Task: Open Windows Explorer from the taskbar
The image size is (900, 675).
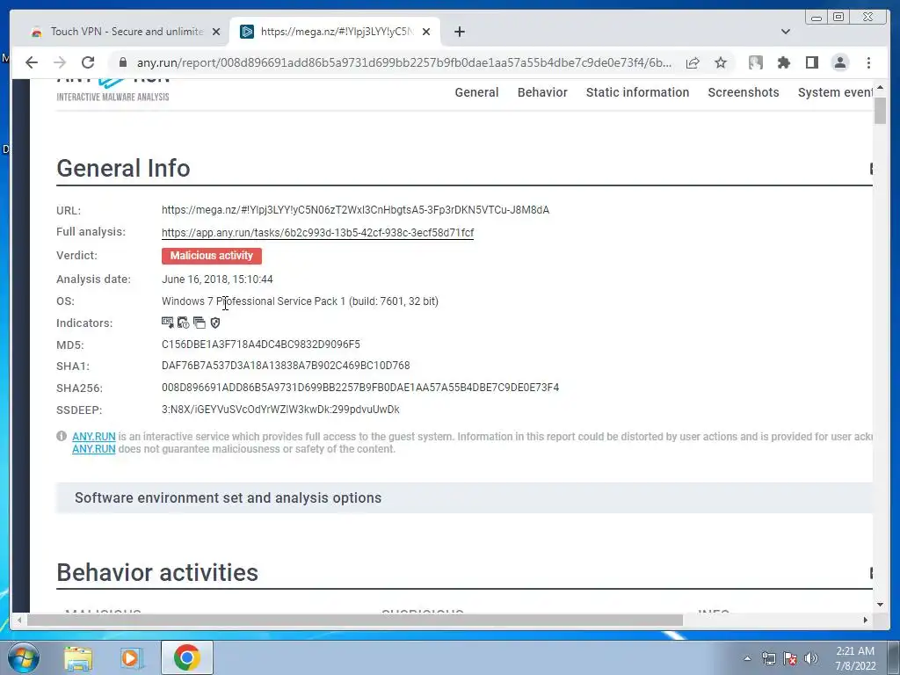Action: click(78, 657)
